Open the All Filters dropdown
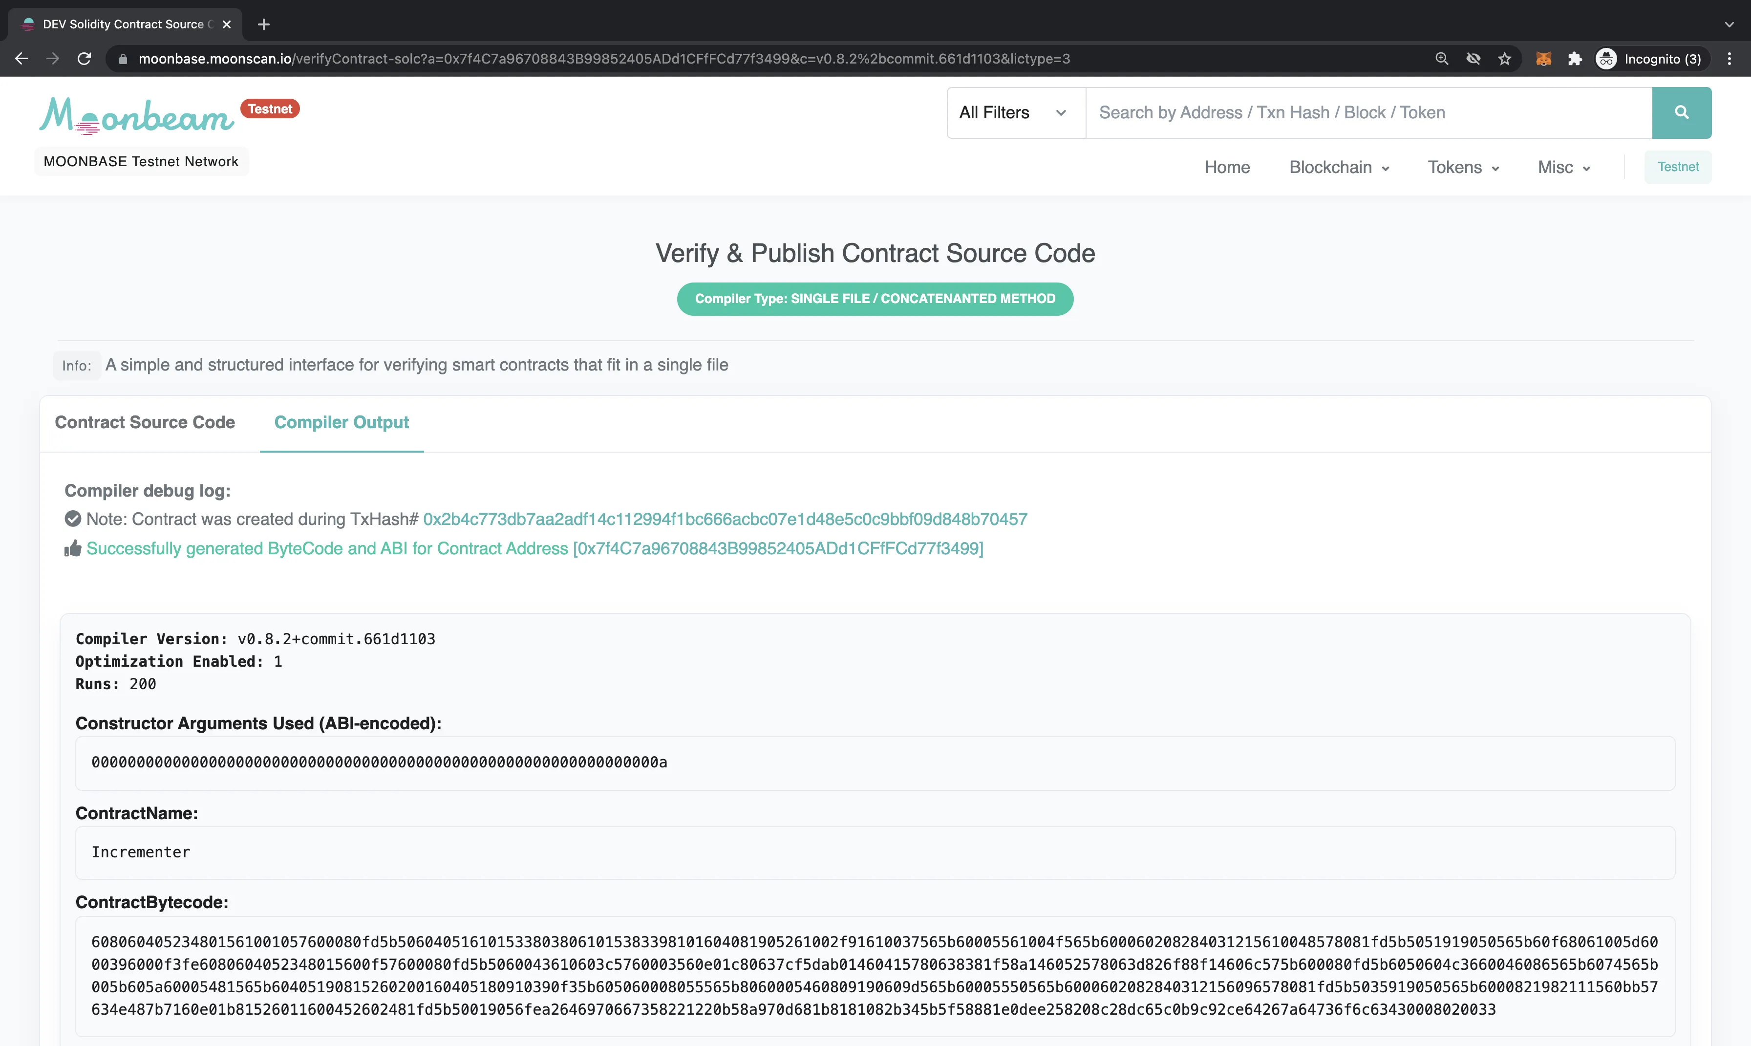1751x1046 pixels. click(1016, 113)
